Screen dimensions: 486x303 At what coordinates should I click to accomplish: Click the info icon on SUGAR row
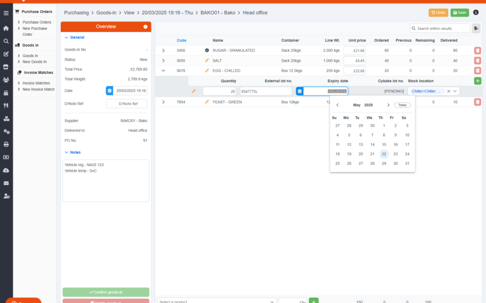click(x=207, y=50)
